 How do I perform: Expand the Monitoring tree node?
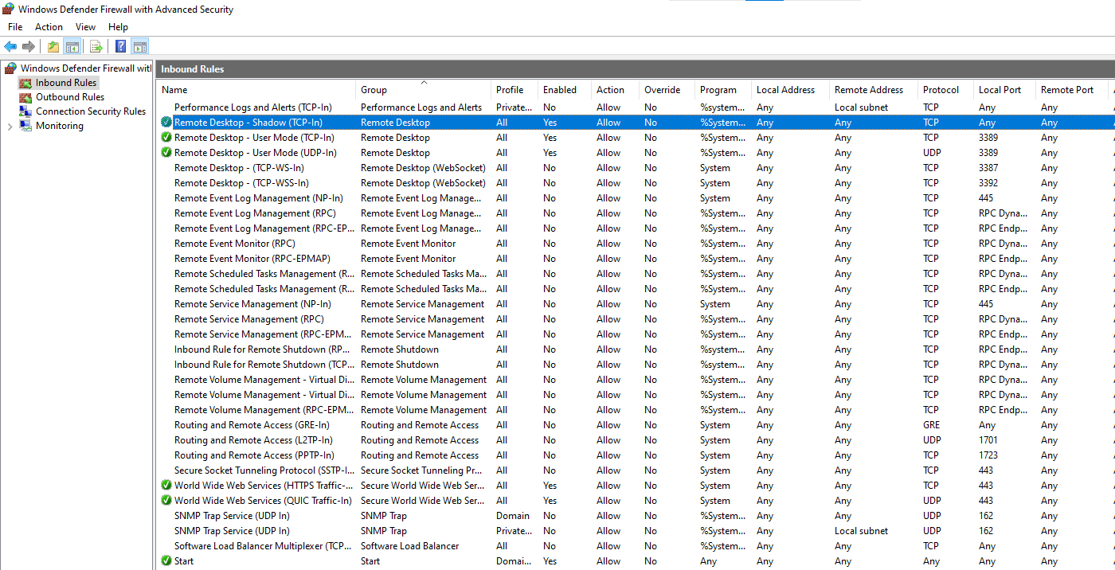pyautogui.click(x=10, y=126)
